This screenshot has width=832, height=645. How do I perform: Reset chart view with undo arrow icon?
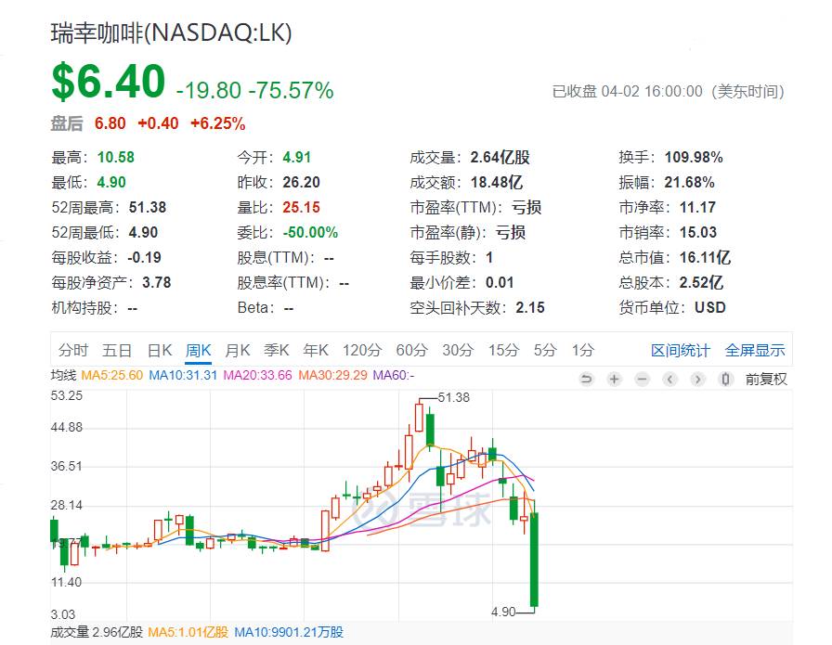586,379
